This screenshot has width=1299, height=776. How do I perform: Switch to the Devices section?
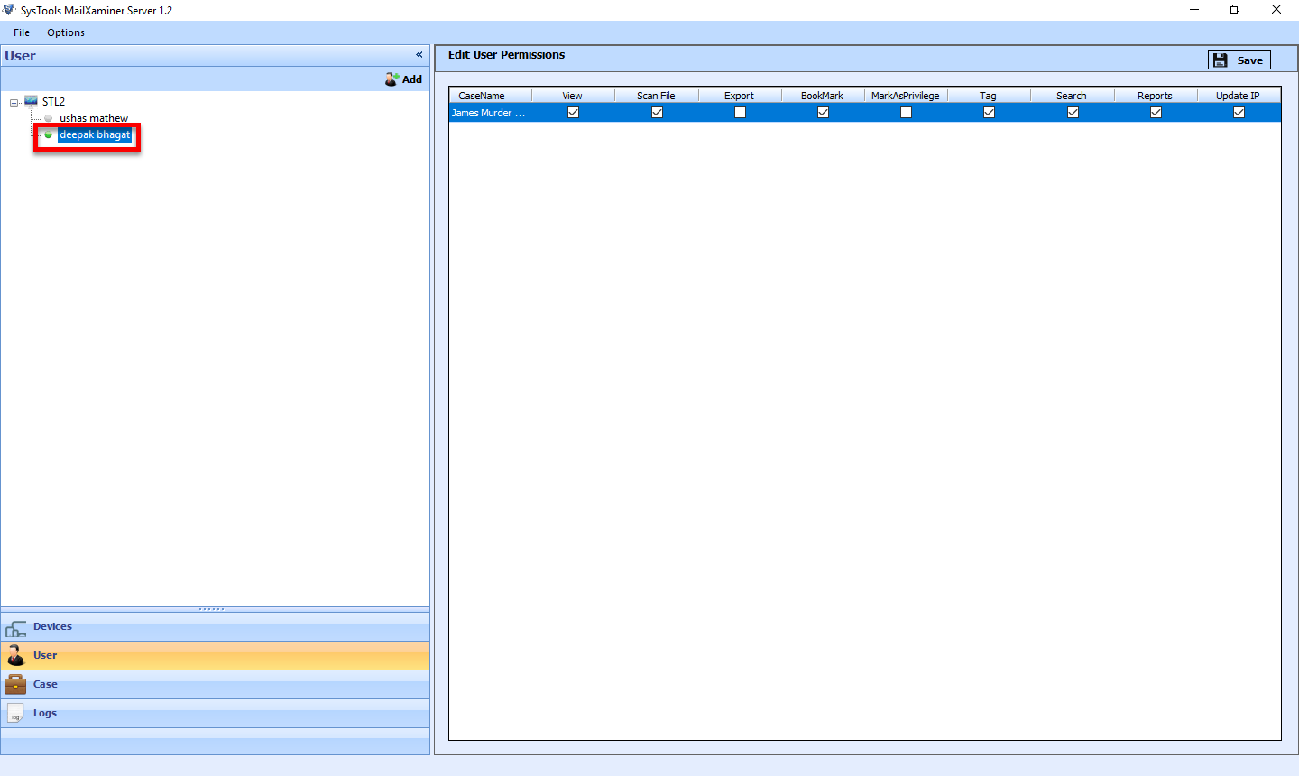pyautogui.click(x=215, y=627)
